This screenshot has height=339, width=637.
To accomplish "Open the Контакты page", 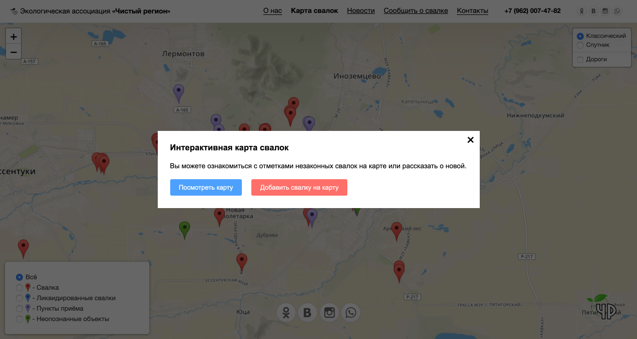I will (x=472, y=10).
